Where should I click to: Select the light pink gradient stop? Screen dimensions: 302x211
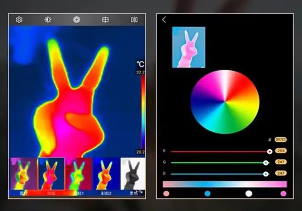pyautogui.click(x=166, y=193)
